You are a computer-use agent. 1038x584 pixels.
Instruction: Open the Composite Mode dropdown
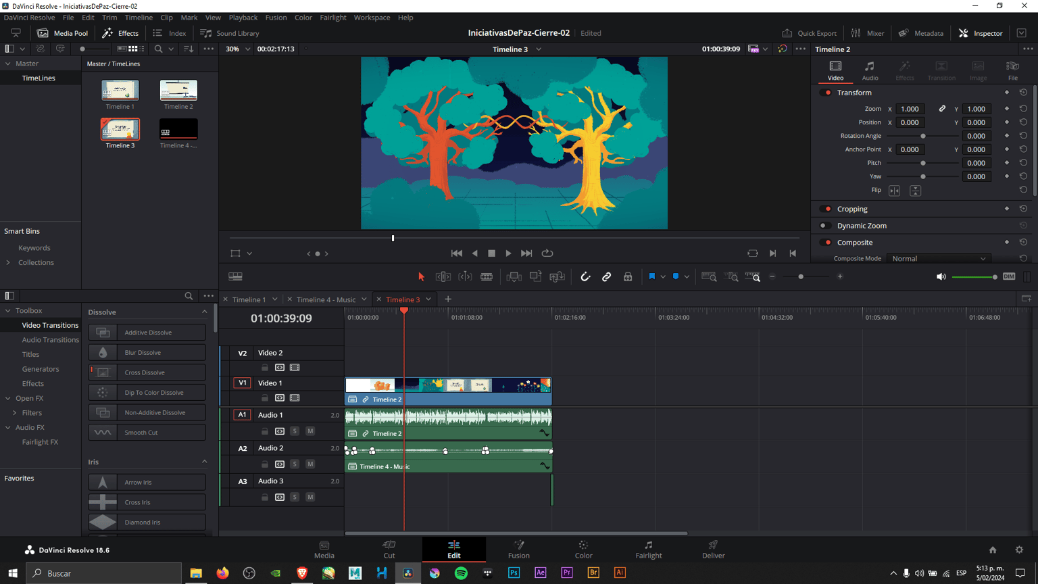point(939,258)
